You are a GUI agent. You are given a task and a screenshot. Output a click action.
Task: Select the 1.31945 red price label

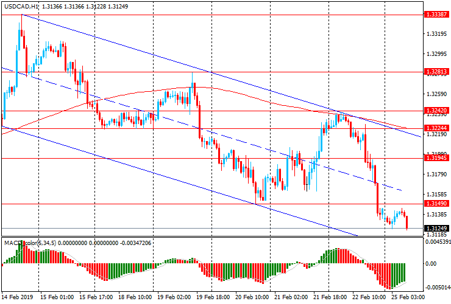coord(436,158)
